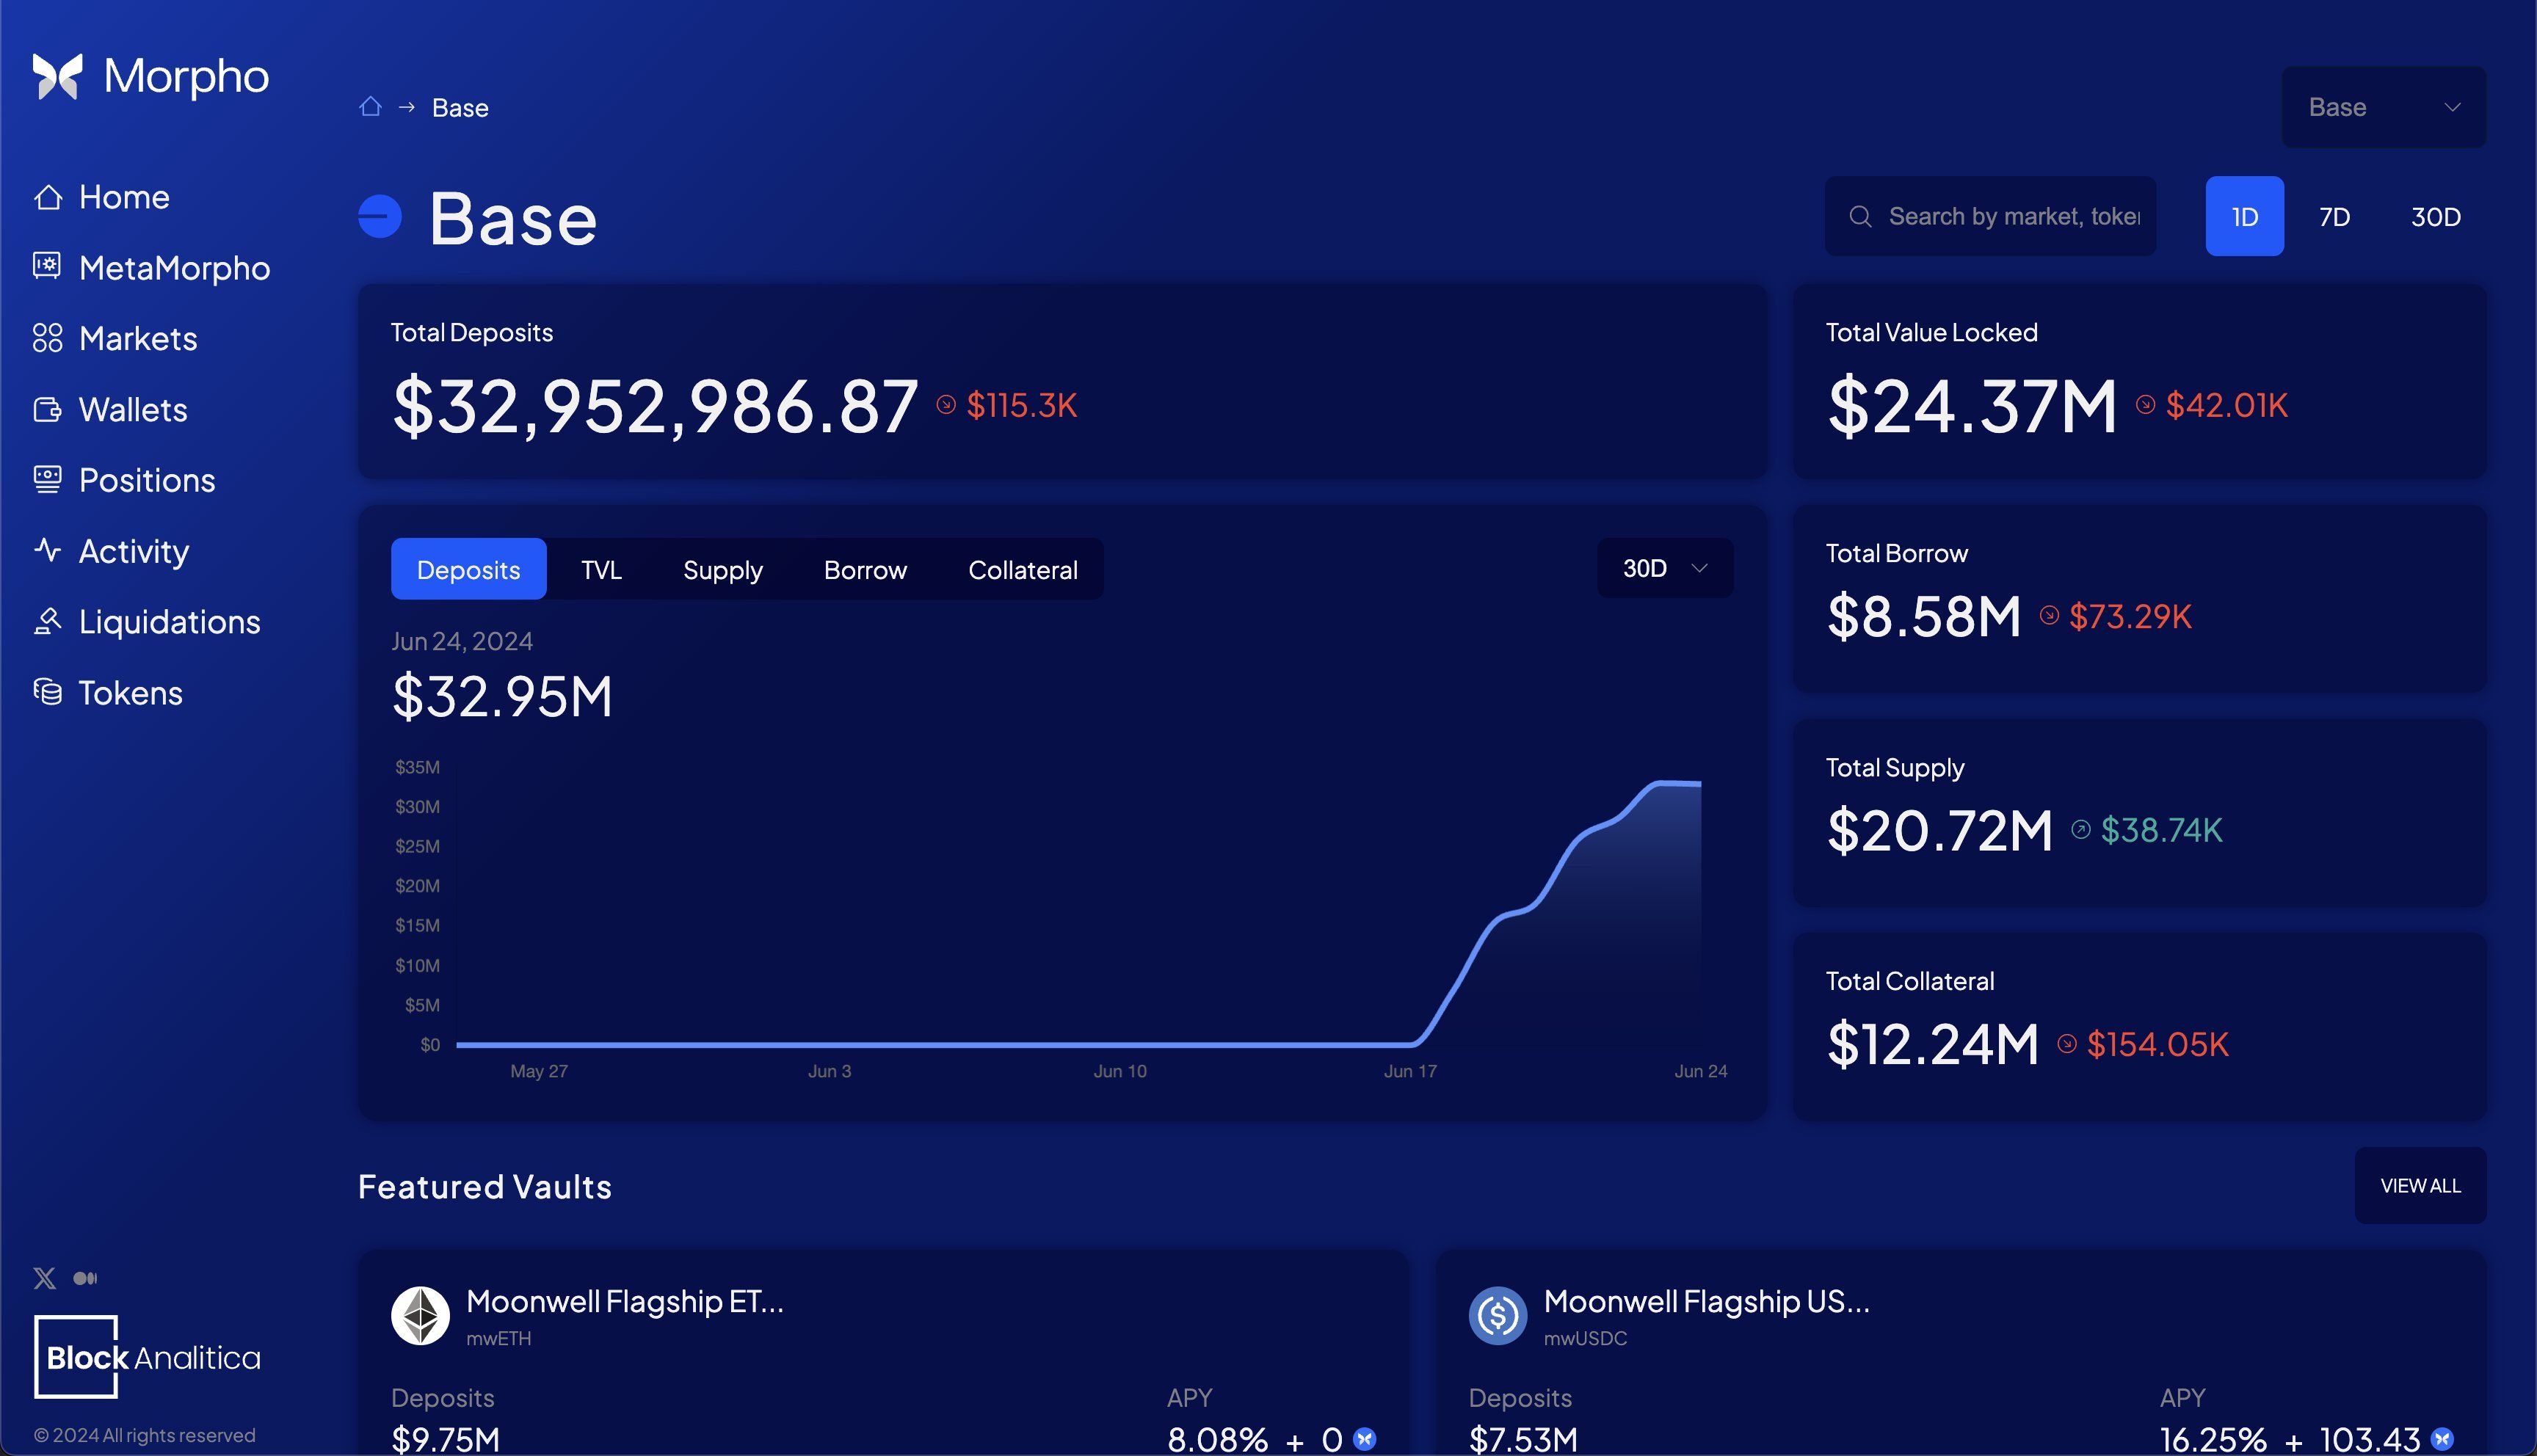Click the down-trend icon beside $42.01K
The width and height of the screenshot is (2537, 1456).
[2145, 404]
